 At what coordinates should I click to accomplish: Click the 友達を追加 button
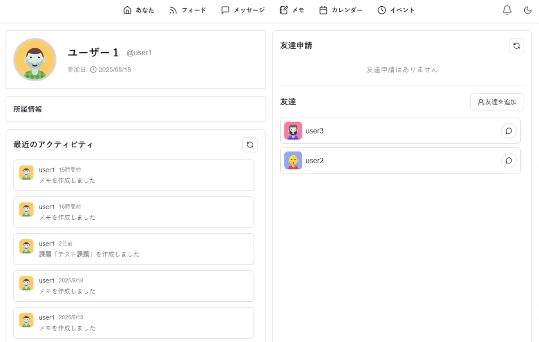[497, 102]
